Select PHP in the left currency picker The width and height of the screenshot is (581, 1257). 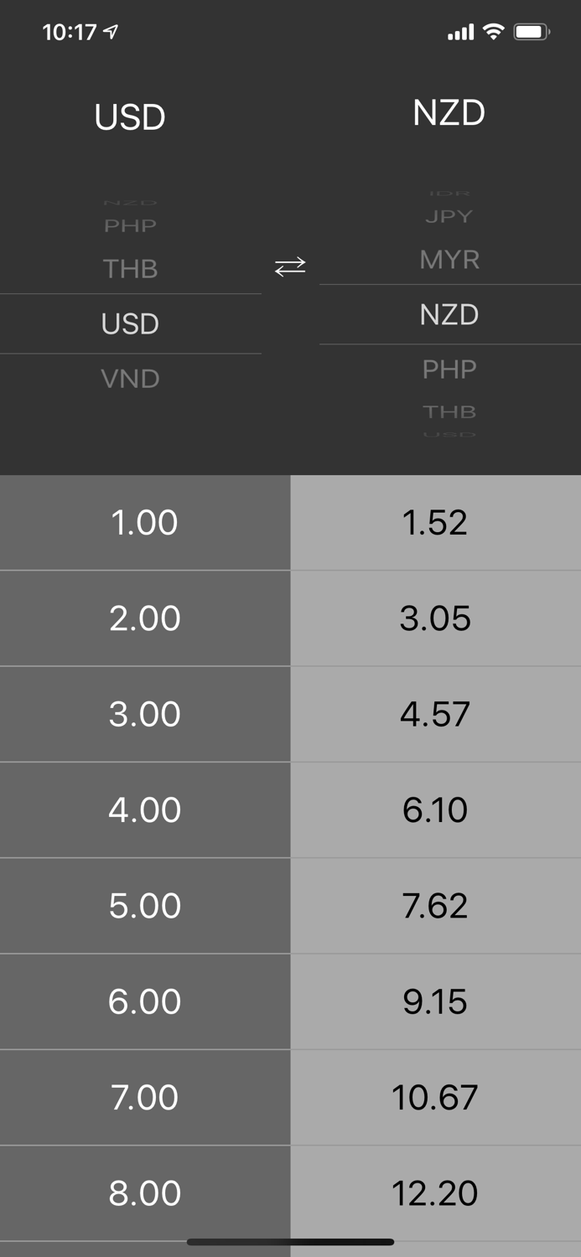(x=131, y=225)
